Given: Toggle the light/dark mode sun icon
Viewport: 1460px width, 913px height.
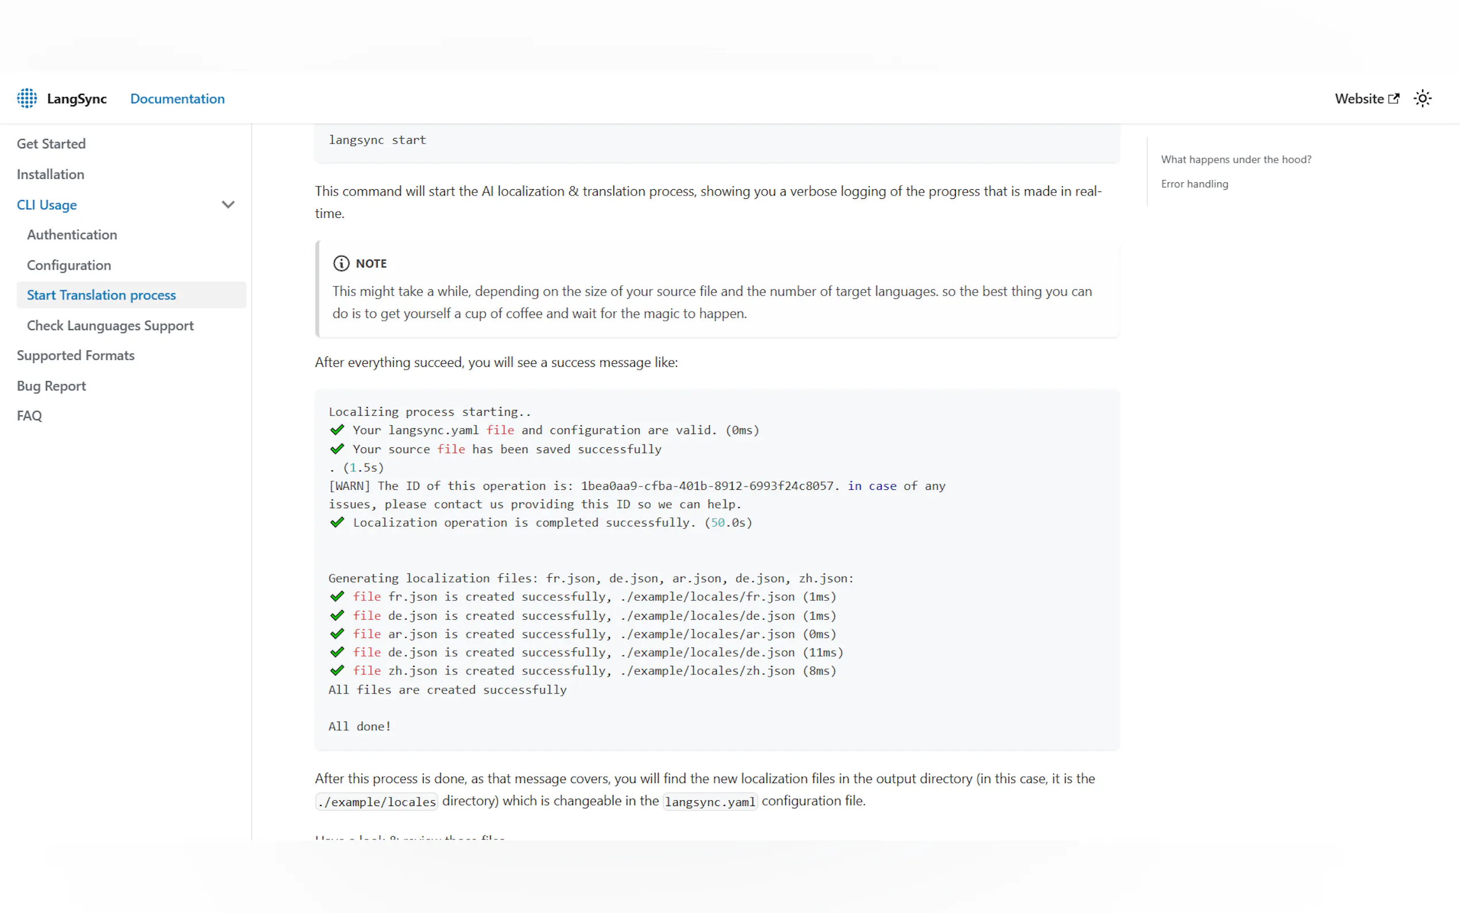Looking at the screenshot, I should [1422, 98].
